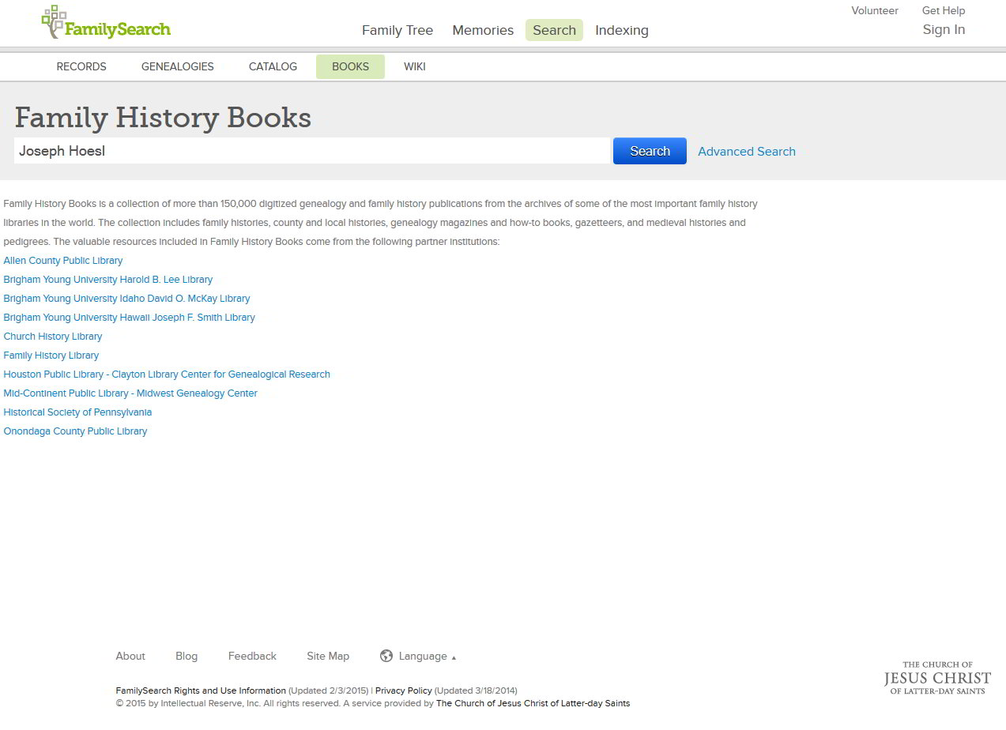
Task: Open the Blog footer link
Action: (x=187, y=656)
